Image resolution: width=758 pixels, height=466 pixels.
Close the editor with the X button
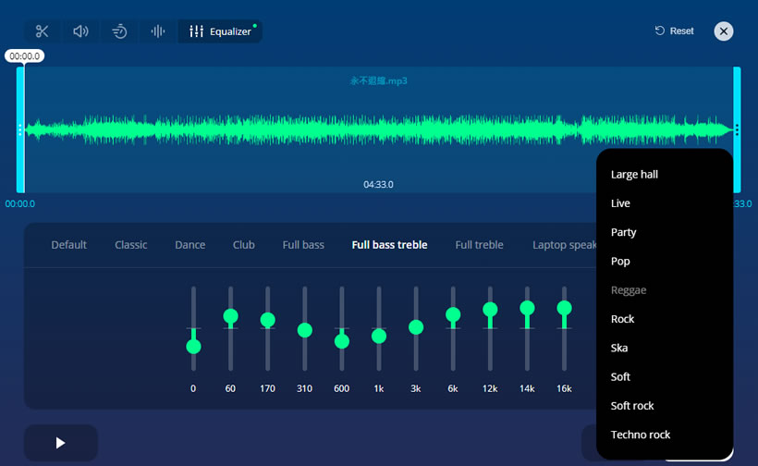click(x=724, y=31)
